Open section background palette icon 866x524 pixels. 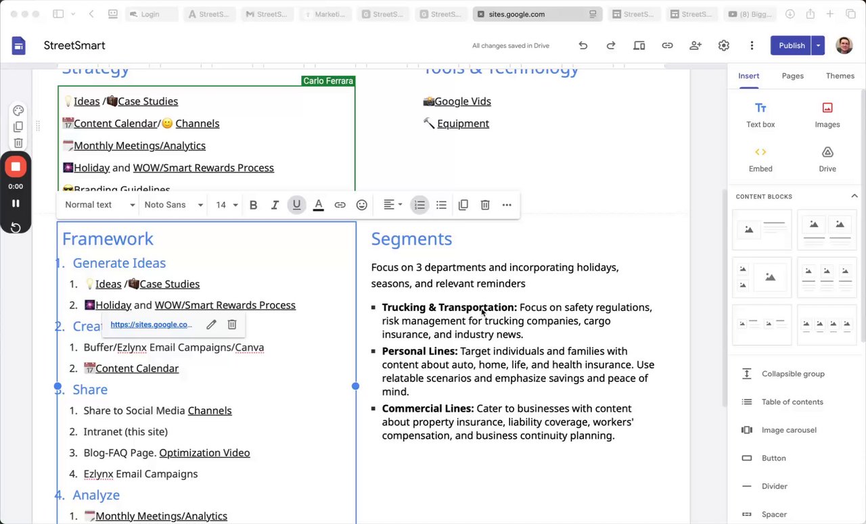coord(18,111)
